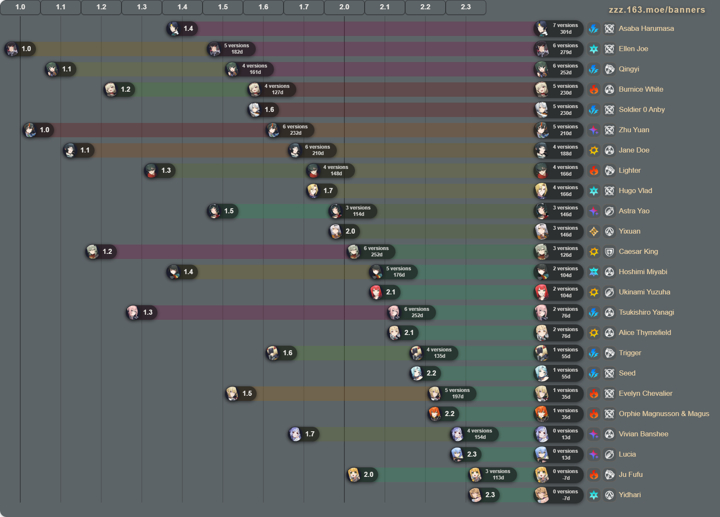This screenshot has width=720, height=517.
Task: Select "0 versions -7d" badge in Yidhari's row
Action: tap(558, 495)
